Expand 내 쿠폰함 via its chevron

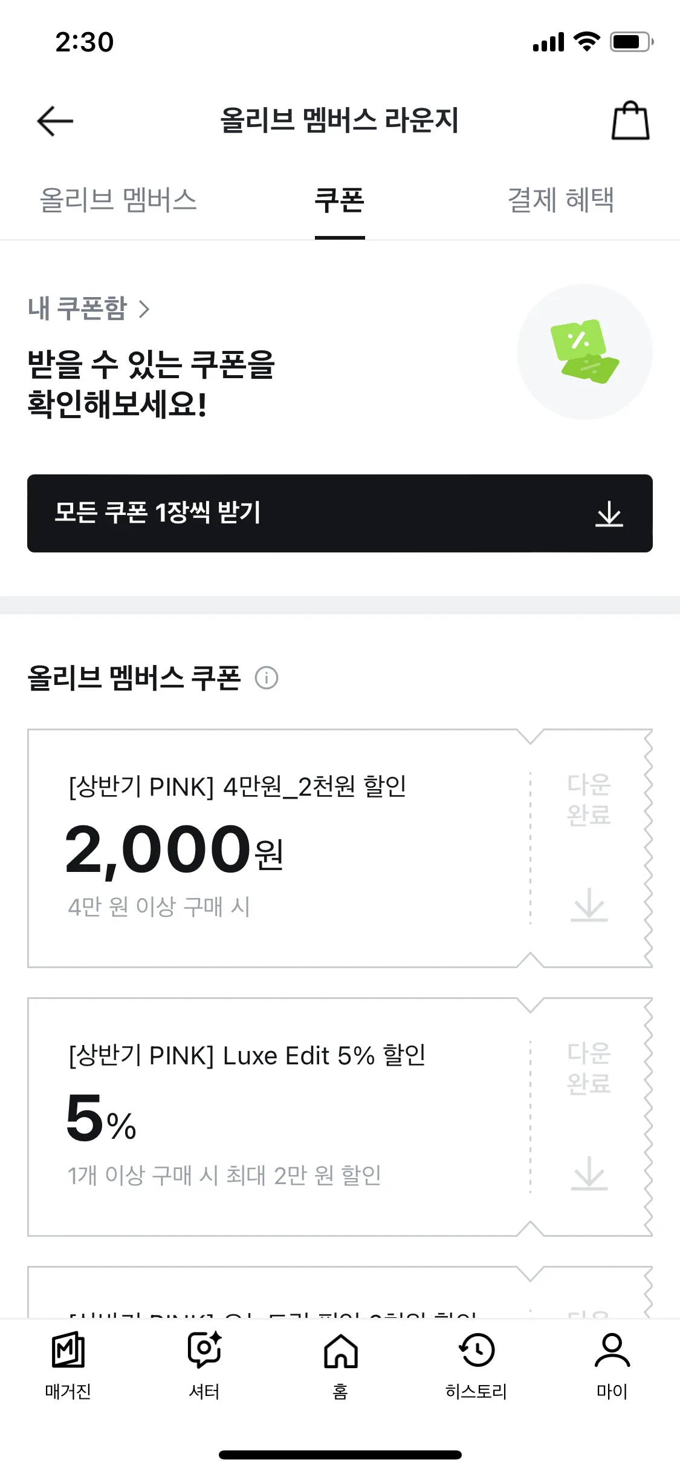pos(144,309)
